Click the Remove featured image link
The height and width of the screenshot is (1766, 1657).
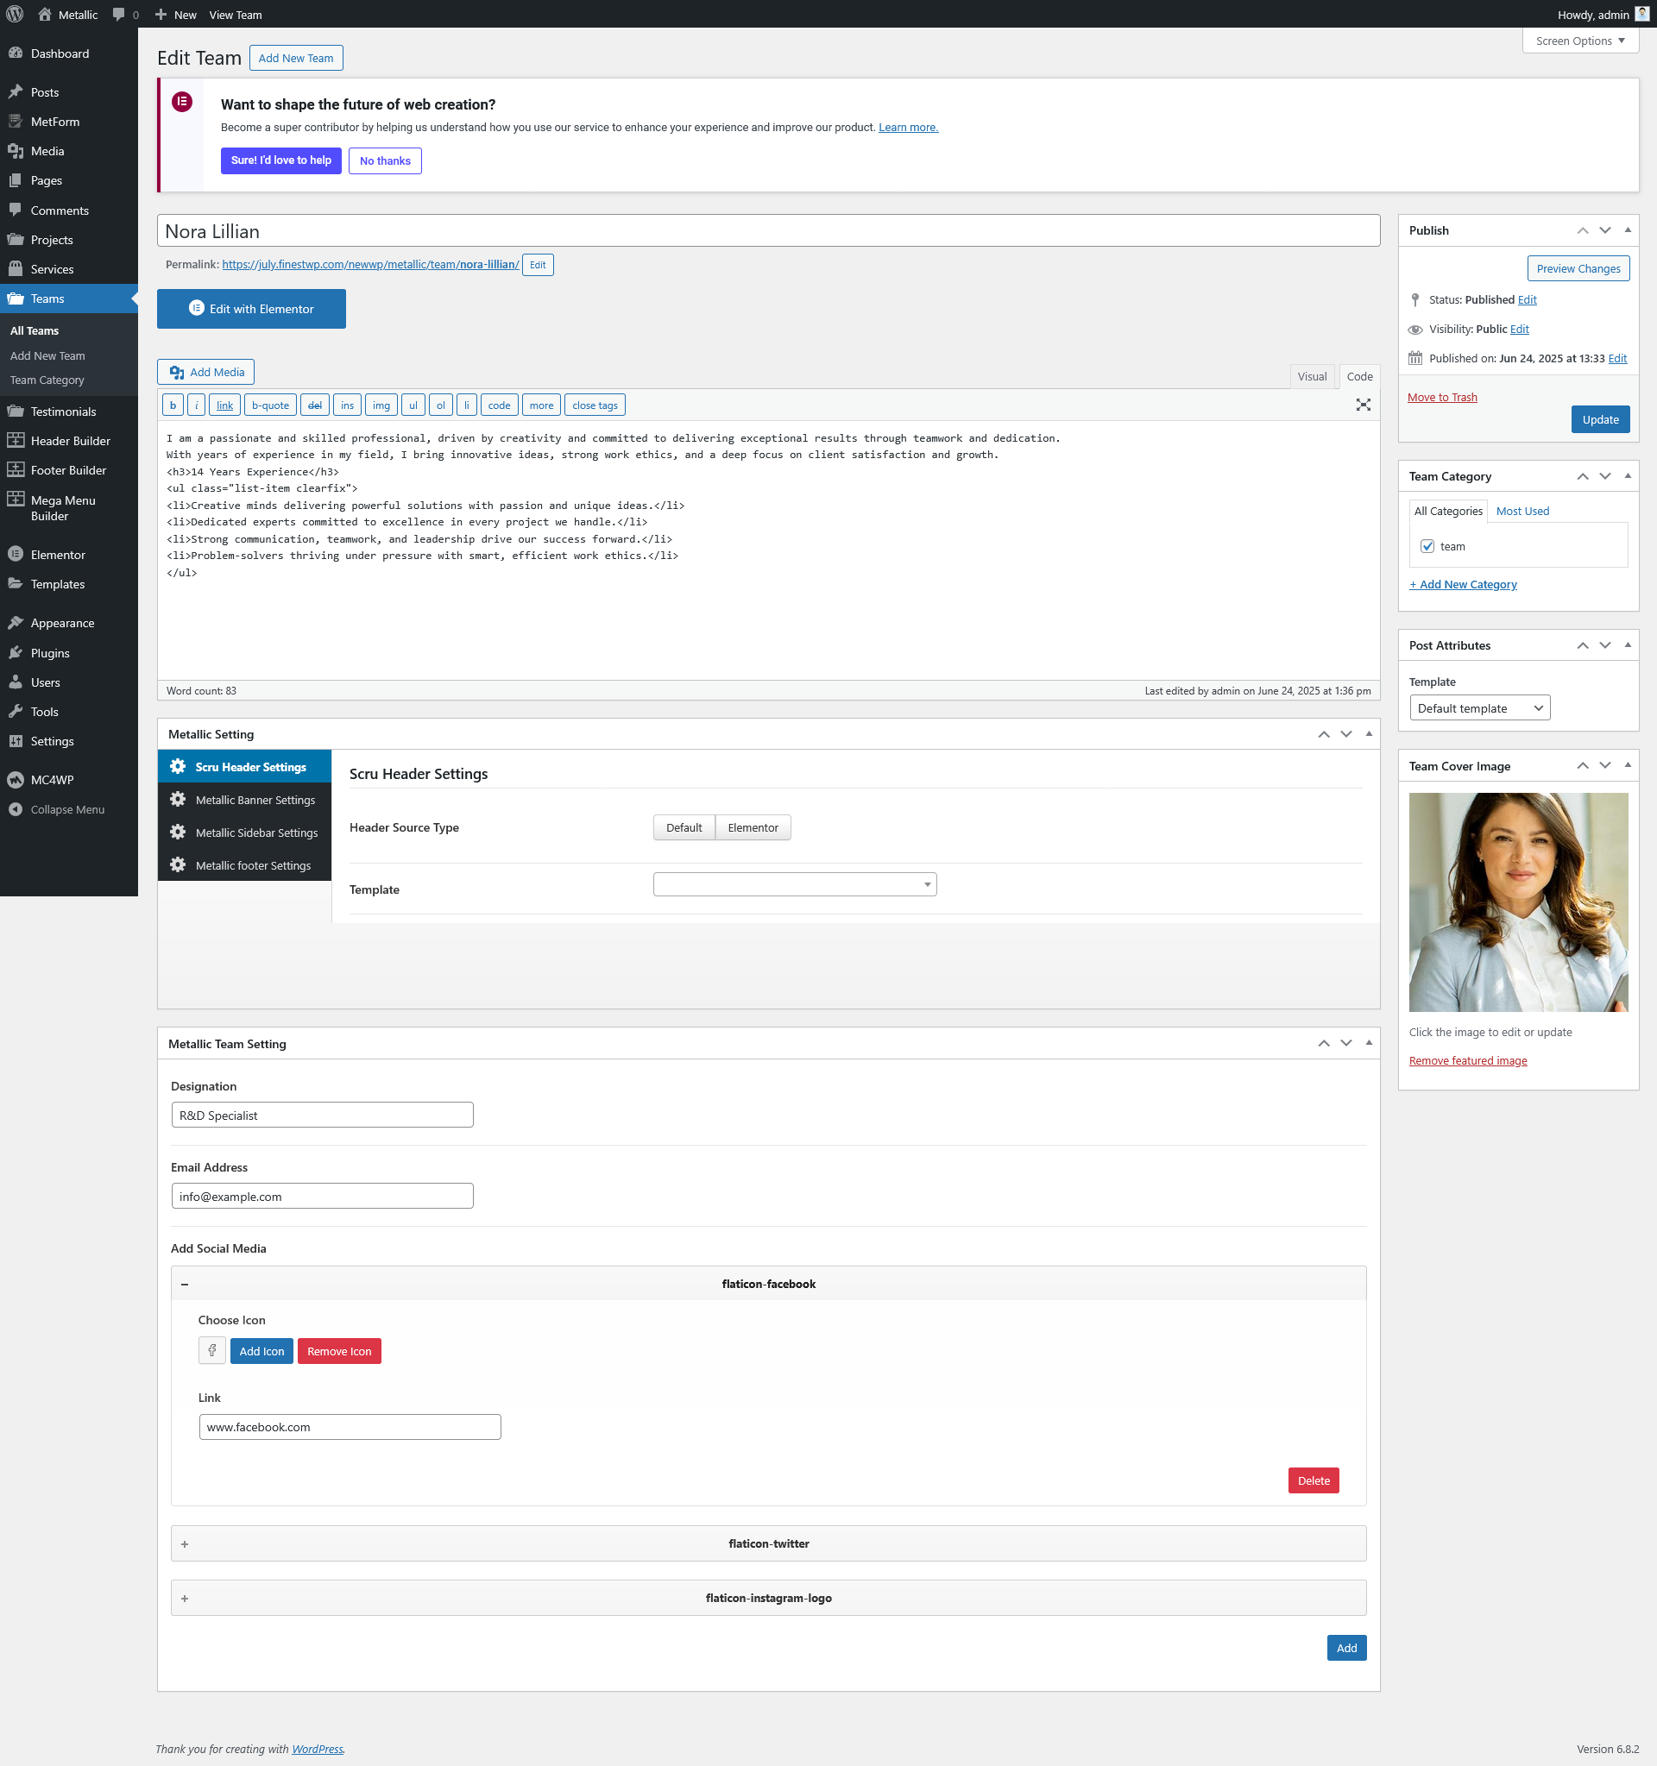tap(1468, 1060)
